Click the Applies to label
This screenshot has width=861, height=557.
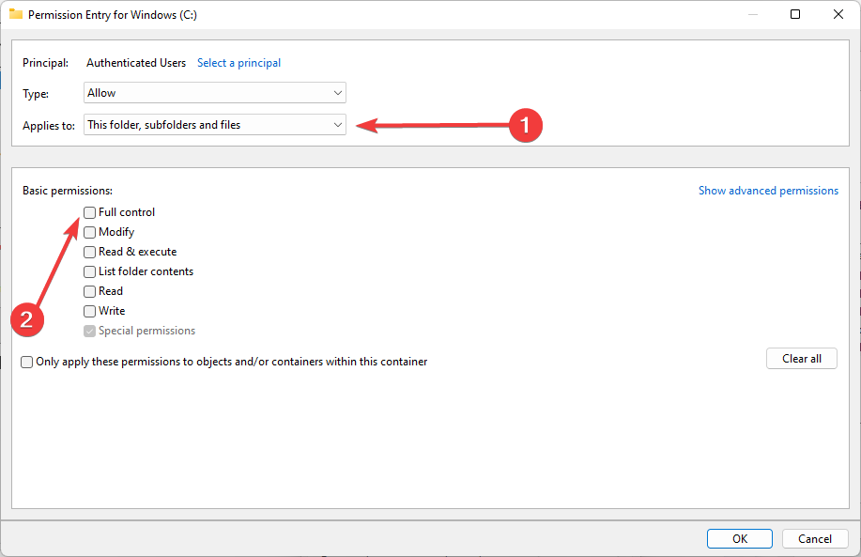[x=49, y=126]
